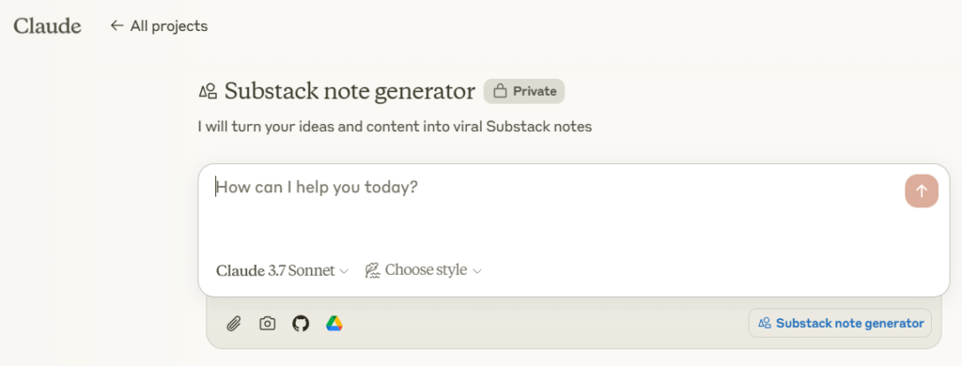This screenshot has height=366, width=962.
Task: Click the project shapes icon beside title
Action: coord(208,91)
